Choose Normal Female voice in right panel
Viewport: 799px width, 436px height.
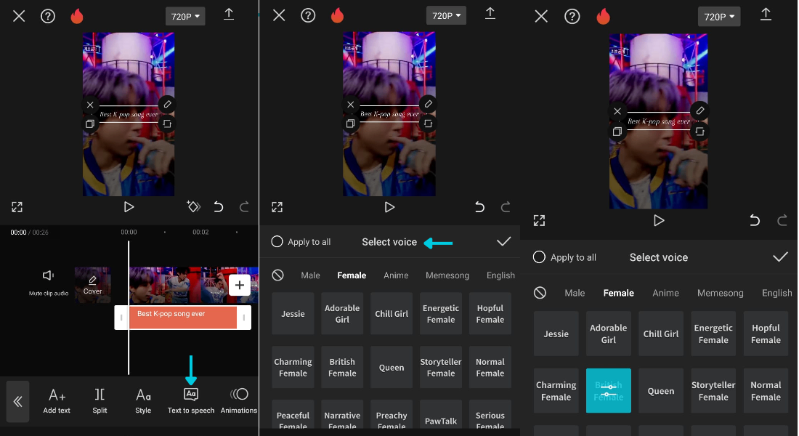click(x=766, y=391)
